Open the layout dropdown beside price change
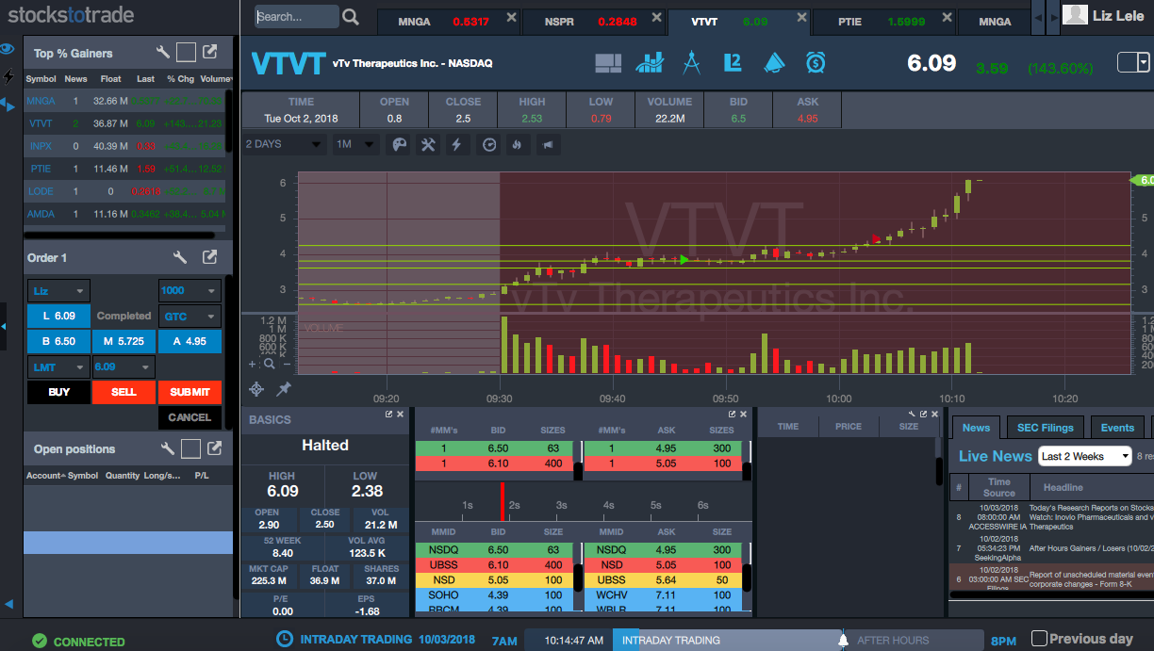This screenshot has width=1154, height=651. coord(1133,62)
